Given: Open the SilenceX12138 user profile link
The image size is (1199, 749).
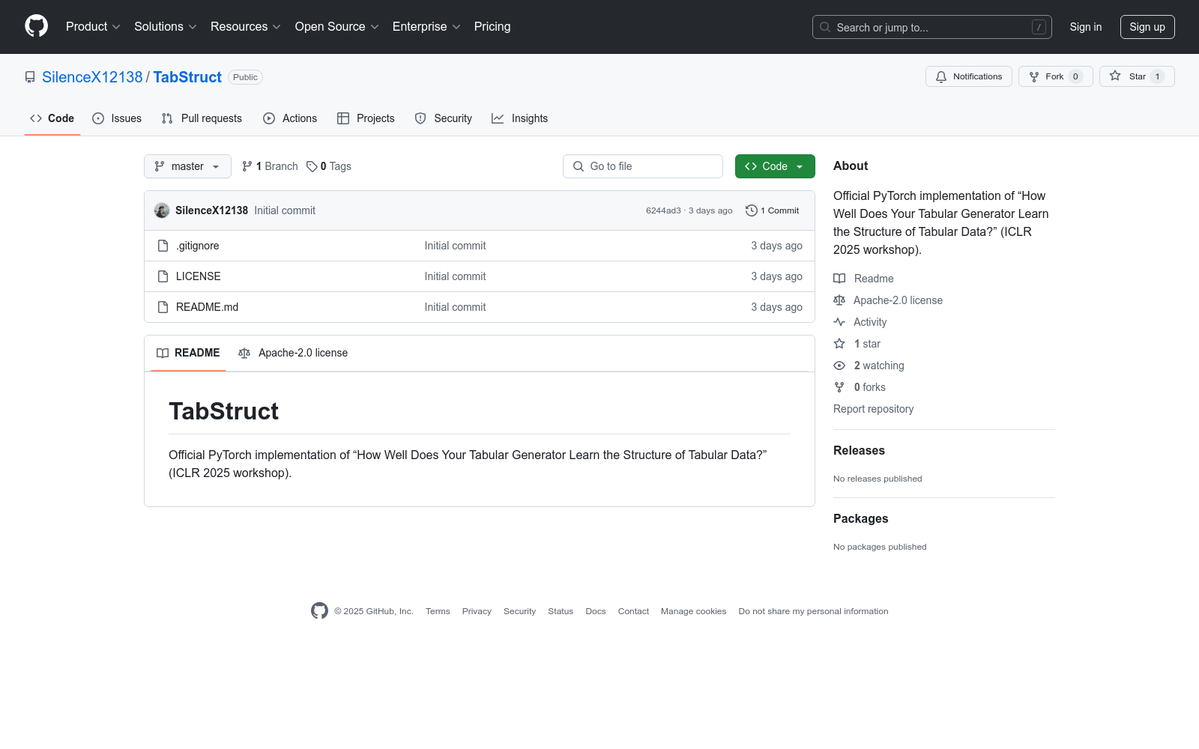Looking at the screenshot, I should coord(92,77).
